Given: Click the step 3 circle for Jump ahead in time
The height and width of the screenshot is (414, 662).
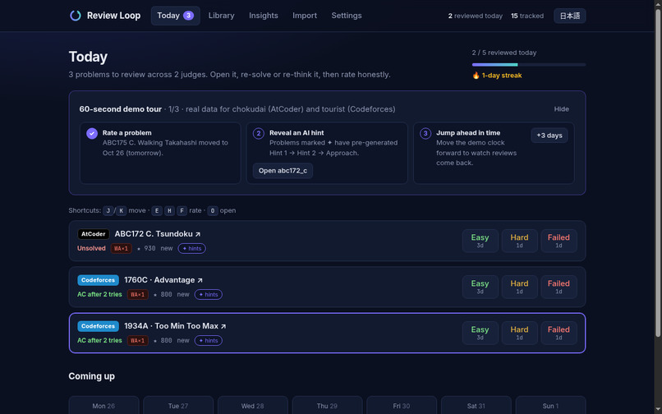Looking at the screenshot, I should [x=425, y=134].
